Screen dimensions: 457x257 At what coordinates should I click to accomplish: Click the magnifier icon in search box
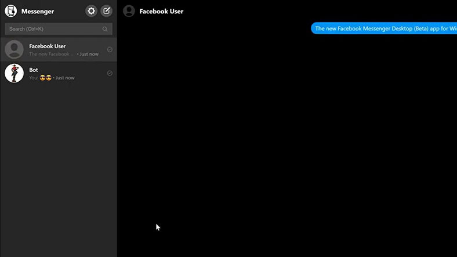pyautogui.click(x=105, y=29)
